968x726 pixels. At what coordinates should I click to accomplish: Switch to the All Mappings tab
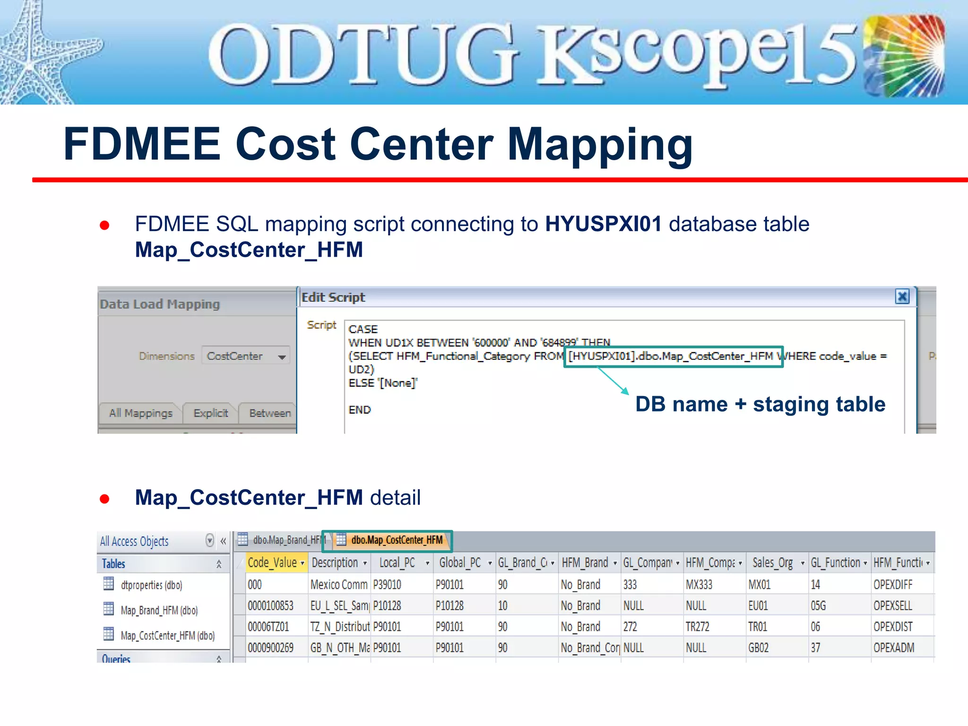coord(141,413)
